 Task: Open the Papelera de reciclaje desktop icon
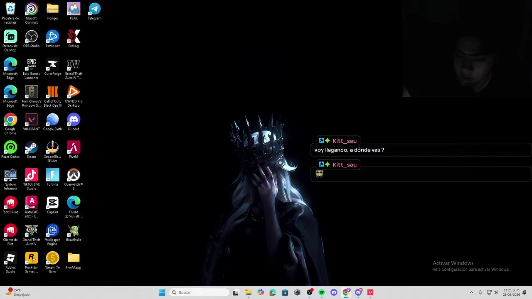point(10,13)
